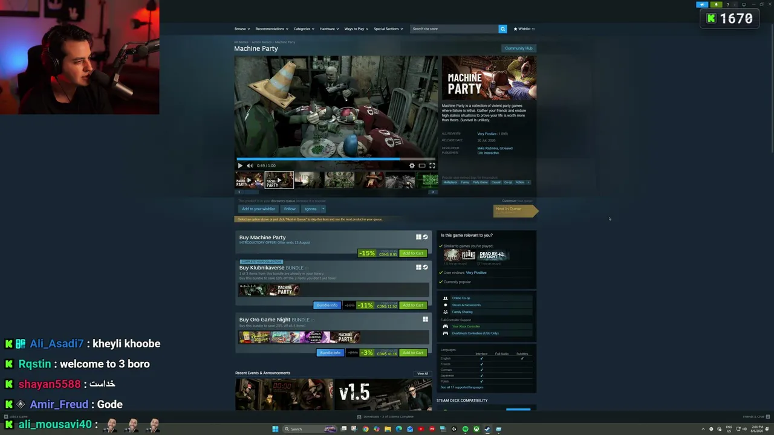Expand the Special Sections menu

click(x=388, y=29)
